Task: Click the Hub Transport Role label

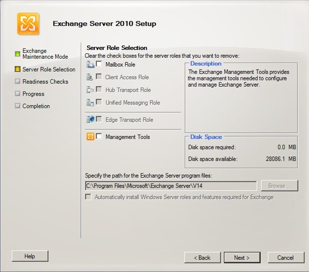Action: pos(128,90)
